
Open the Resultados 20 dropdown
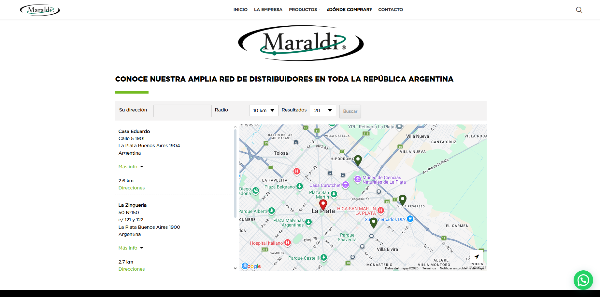click(x=323, y=110)
